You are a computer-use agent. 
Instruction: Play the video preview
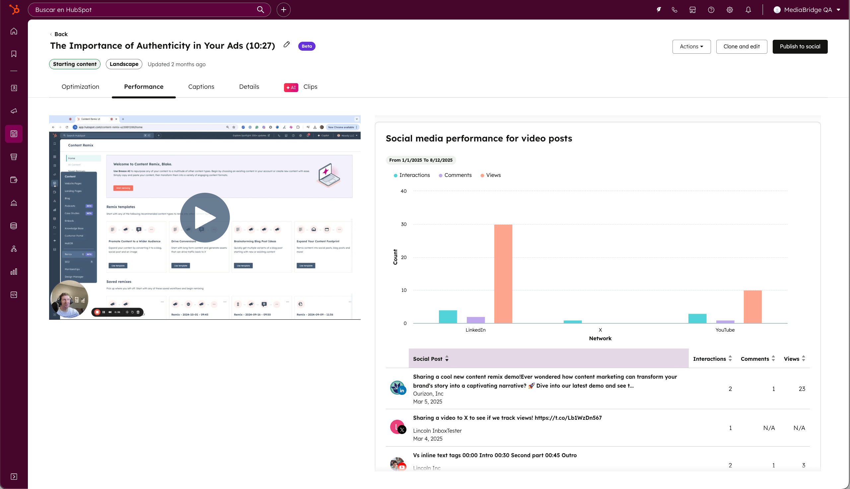[205, 218]
